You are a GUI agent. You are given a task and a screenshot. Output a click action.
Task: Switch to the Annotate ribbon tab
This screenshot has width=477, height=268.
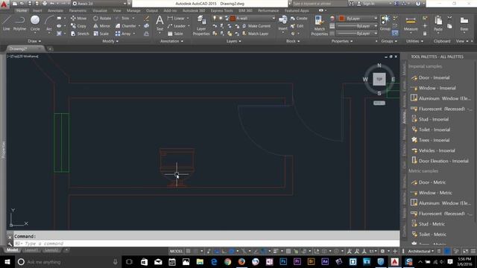55,10
